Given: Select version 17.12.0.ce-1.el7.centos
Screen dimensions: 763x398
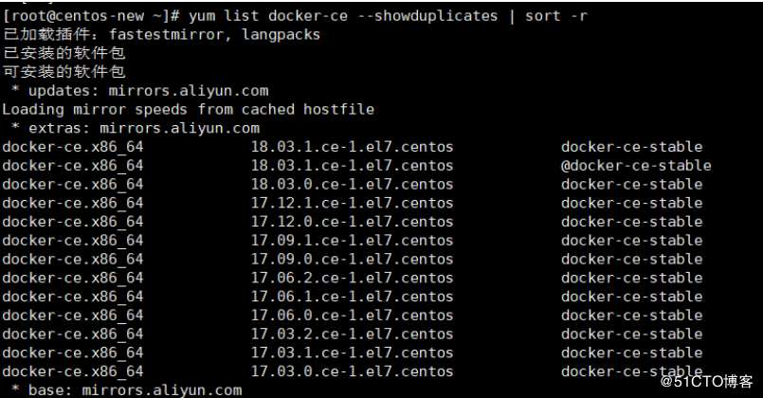Looking at the screenshot, I should [352, 222].
